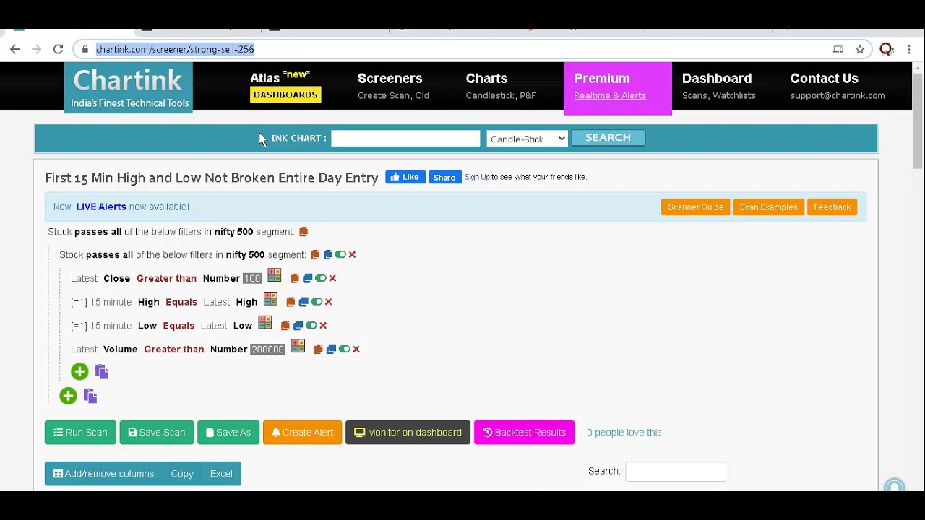Open the Contact Us menu

[837, 86]
